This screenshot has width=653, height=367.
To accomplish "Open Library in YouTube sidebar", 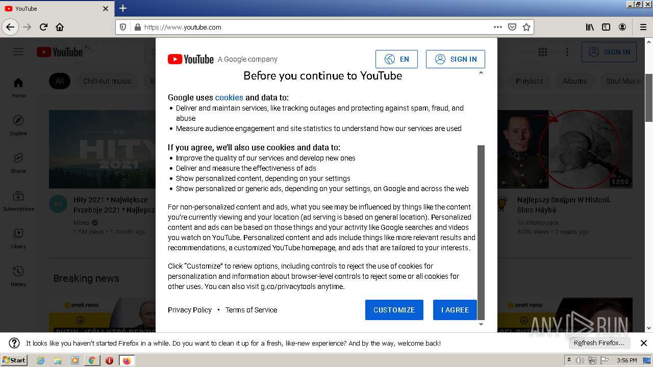I will pos(18,238).
